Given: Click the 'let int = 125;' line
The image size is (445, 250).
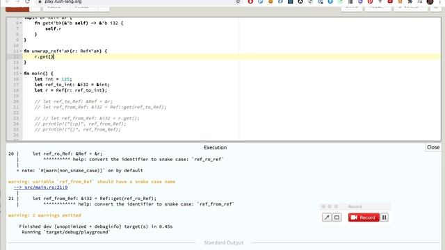Looking at the screenshot, I should click(x=53, y=79).
